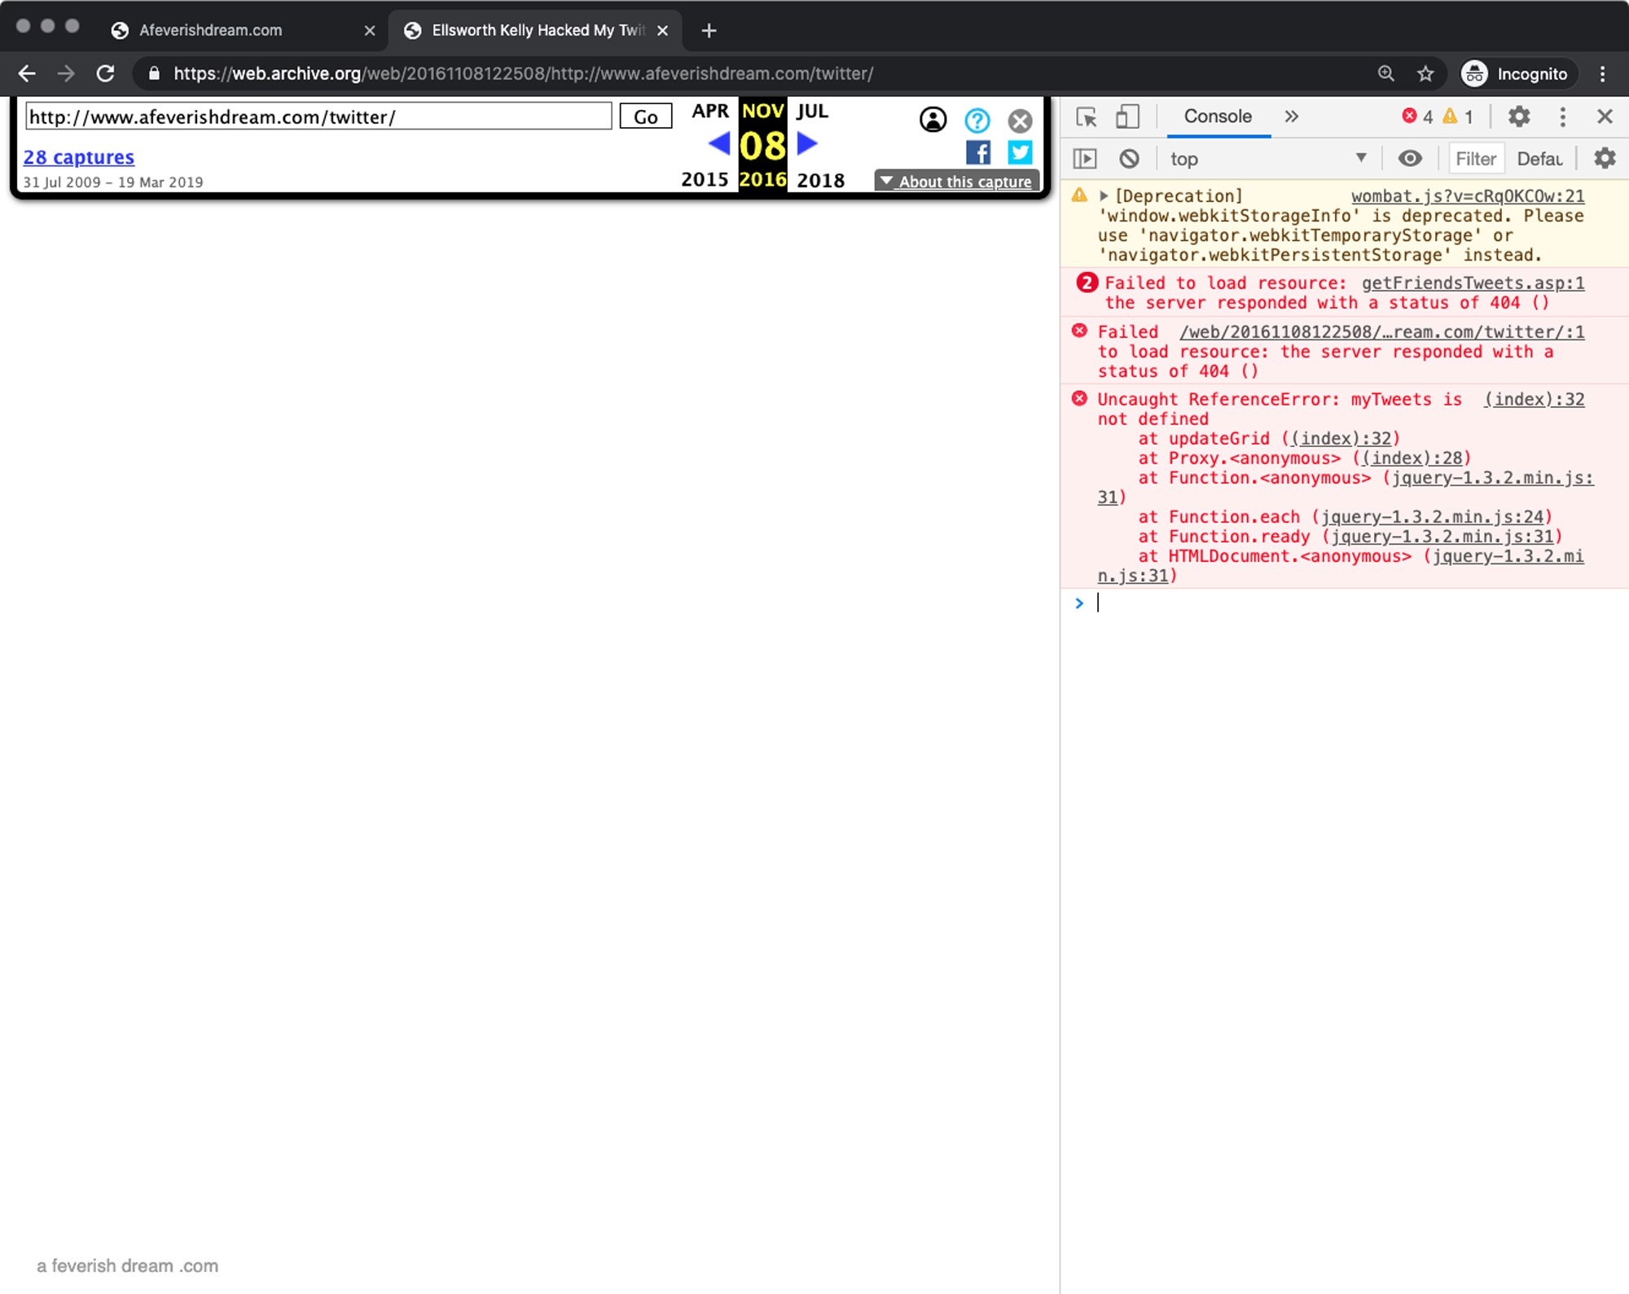Clear the console with the ban icon
Image resolution: width=1629 pixels, height=1294 pixels.
click(x=1129, y=159)
